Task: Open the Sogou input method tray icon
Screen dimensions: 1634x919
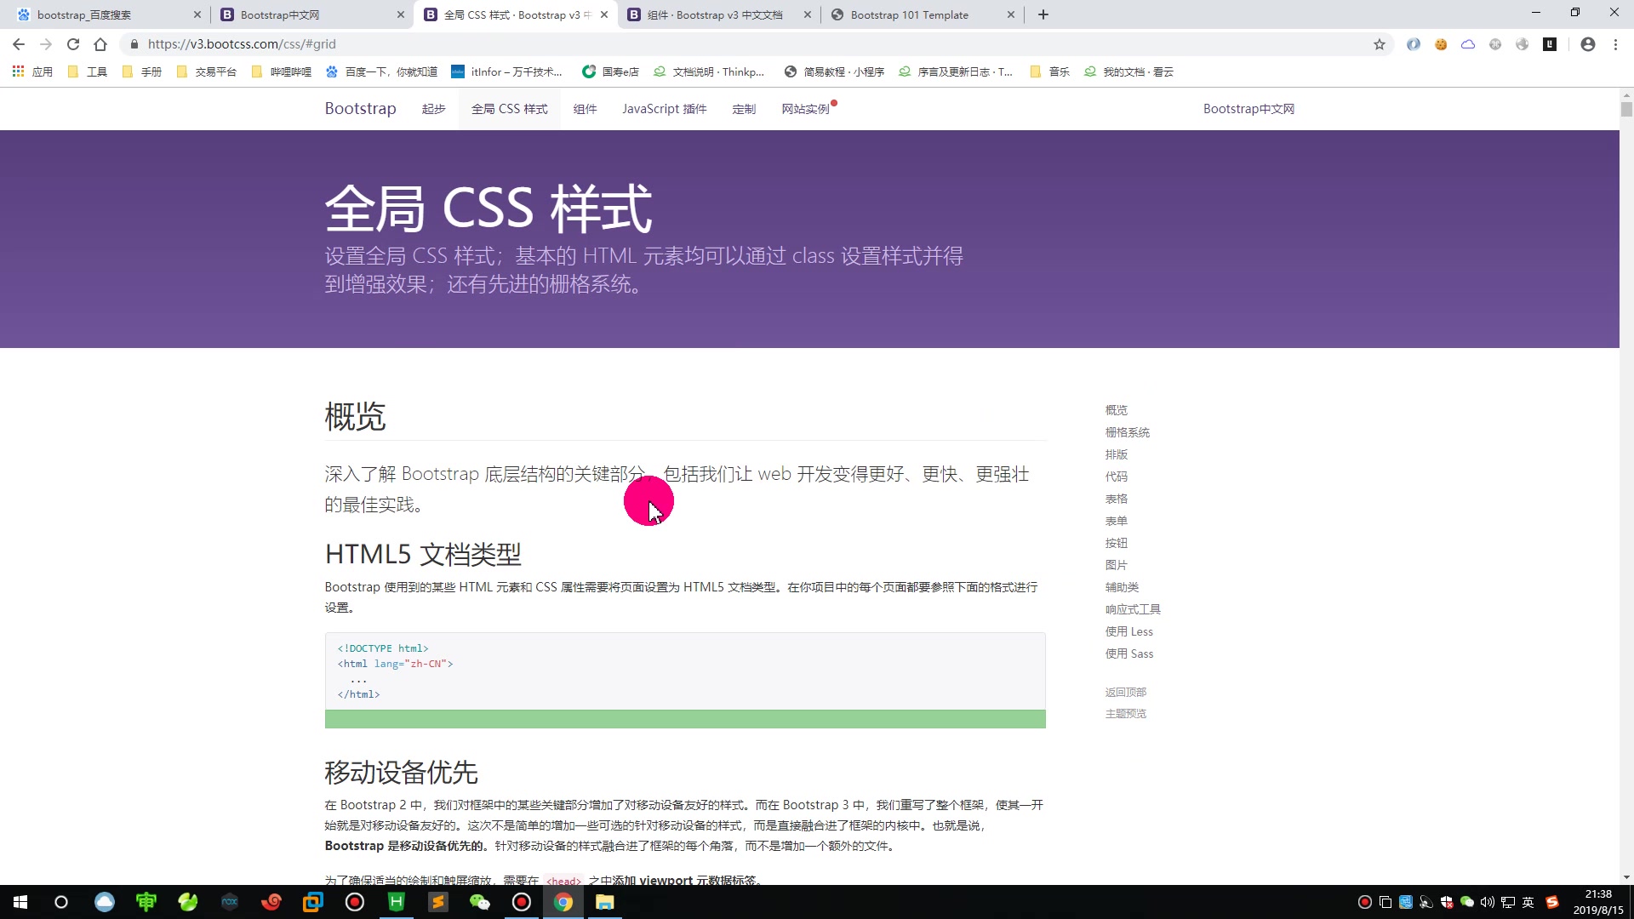Action: coord(1552,902)
